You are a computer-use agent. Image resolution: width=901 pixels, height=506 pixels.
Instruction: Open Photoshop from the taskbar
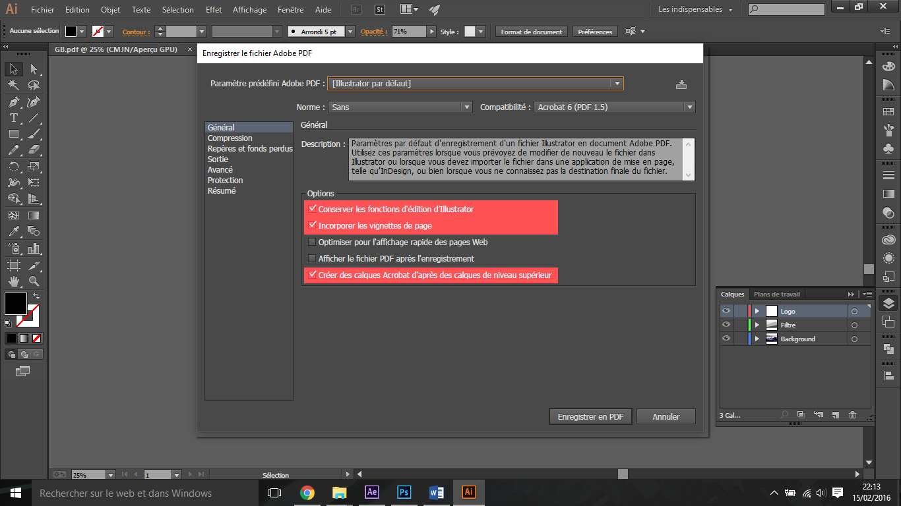404,492
